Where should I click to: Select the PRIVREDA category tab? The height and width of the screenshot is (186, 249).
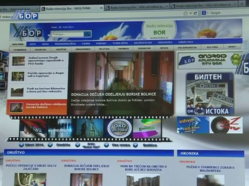coord(40,50)
